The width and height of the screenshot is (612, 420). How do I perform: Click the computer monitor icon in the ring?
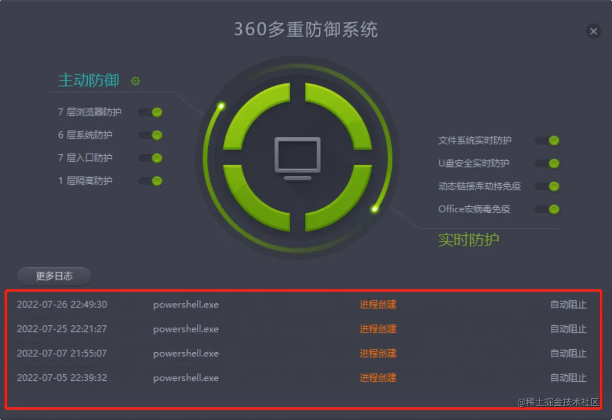(298, 158)
